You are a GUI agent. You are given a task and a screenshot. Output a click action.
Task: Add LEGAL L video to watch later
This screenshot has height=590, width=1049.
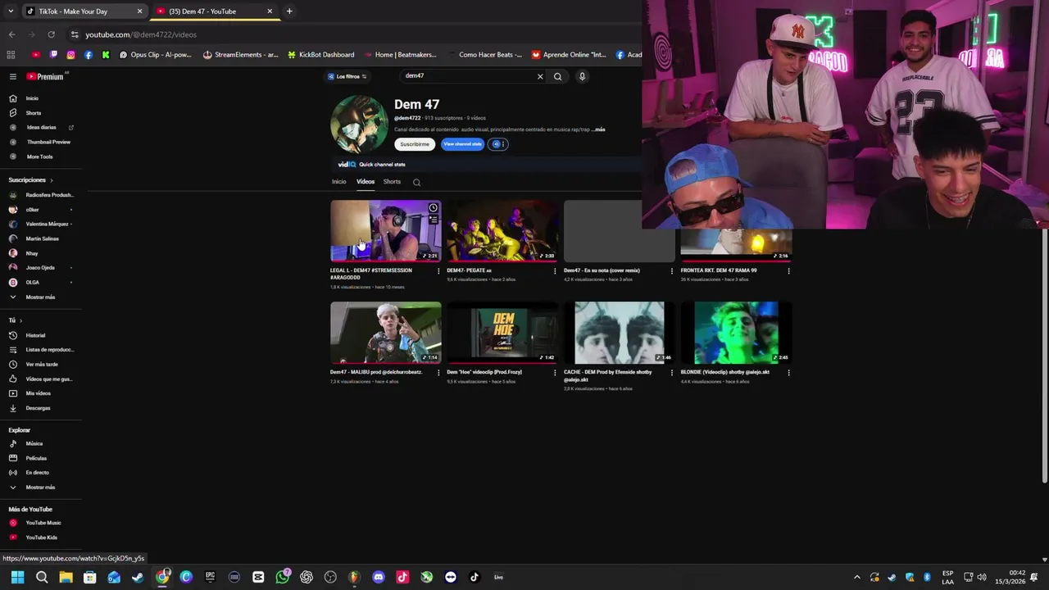[433, 208]
